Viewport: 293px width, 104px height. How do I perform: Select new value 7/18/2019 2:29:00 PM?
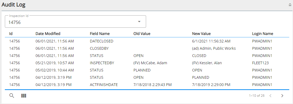pos(211,85)
